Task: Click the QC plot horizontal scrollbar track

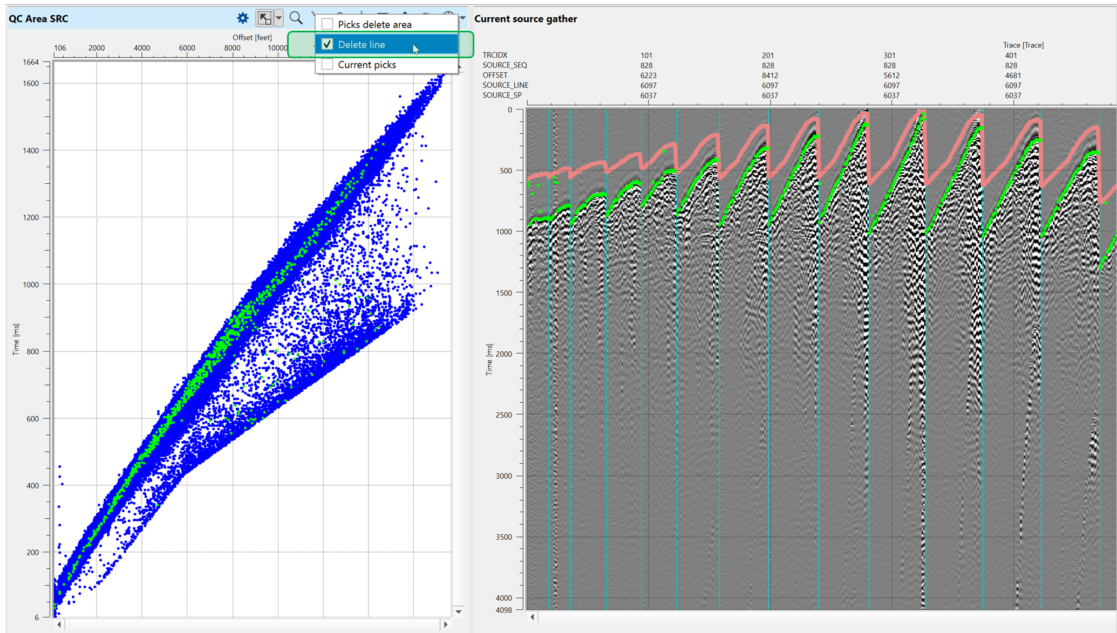Action: click(x=252, y=624)
